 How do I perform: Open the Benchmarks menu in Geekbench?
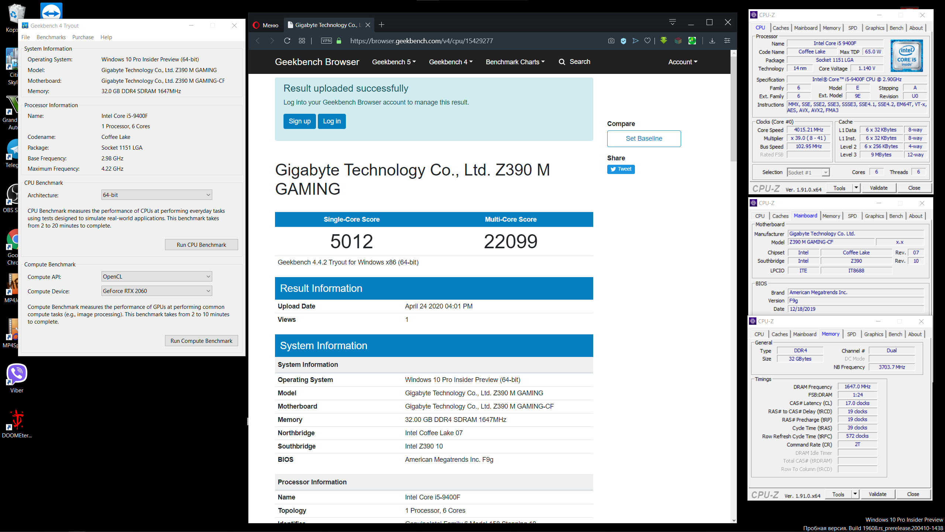point(51,37)
